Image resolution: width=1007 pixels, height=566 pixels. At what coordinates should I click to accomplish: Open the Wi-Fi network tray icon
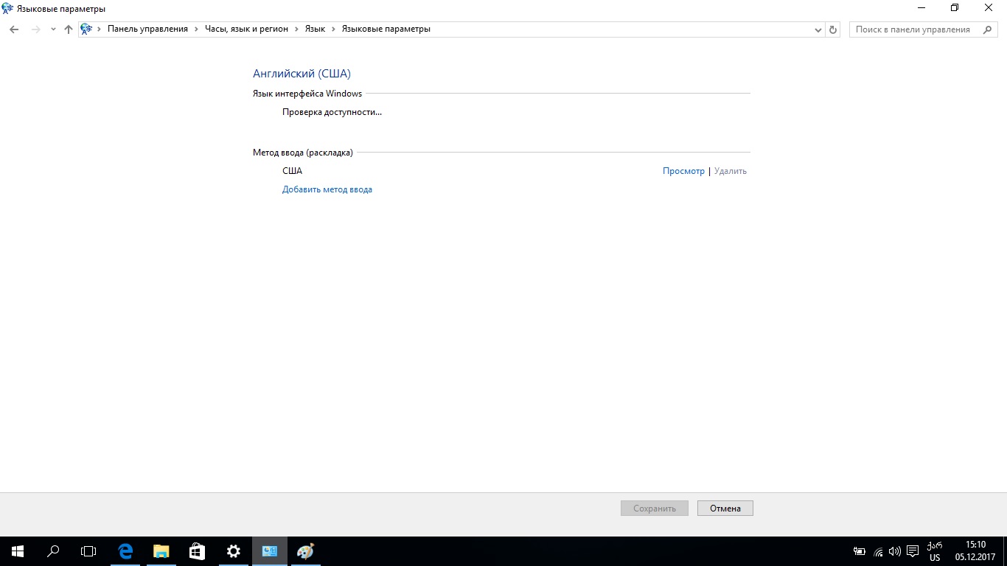[878, 551]
